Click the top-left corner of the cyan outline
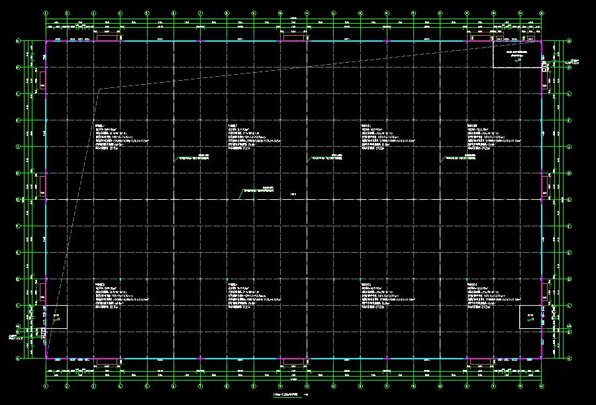596x405 pixels. tap(46, 42)
